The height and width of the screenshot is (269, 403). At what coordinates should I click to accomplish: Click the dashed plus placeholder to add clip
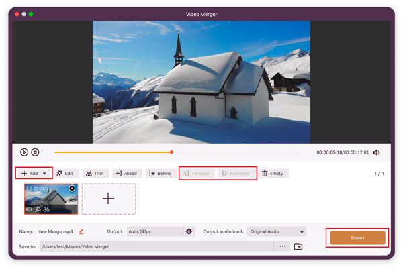tap(109, 199)
